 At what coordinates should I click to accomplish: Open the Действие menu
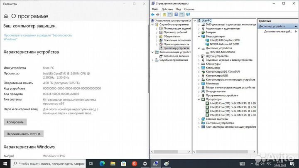pyautogui.click(x=167, y=9)
